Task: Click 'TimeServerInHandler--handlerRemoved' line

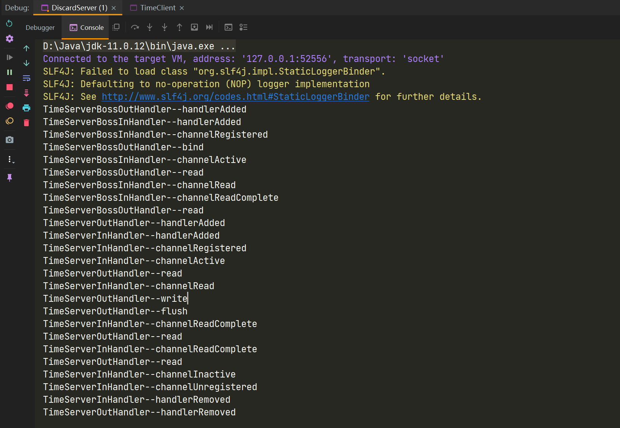Action: coord(137,400)
